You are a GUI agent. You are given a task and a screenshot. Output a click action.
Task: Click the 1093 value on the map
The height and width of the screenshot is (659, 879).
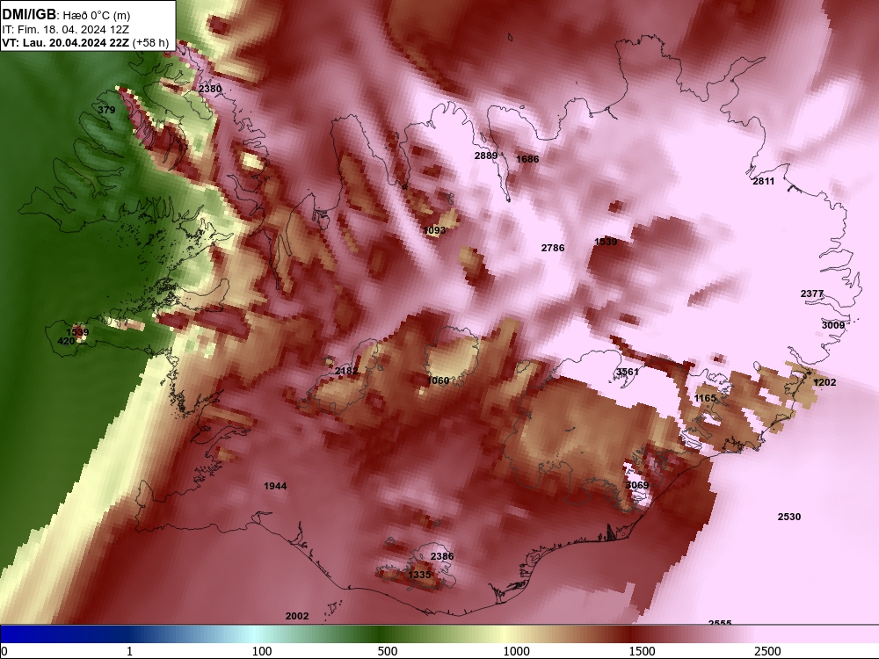click(x=434, y=230)
